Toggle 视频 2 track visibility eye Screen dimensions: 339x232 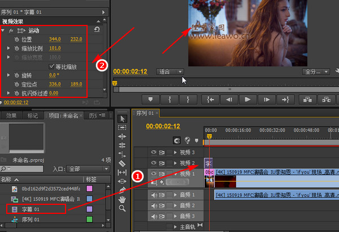(x=154, y=162)
